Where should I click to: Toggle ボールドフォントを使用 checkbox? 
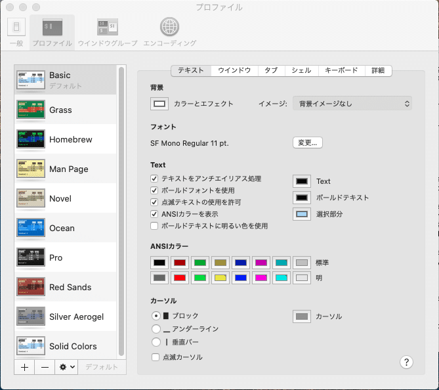(154, 190)
